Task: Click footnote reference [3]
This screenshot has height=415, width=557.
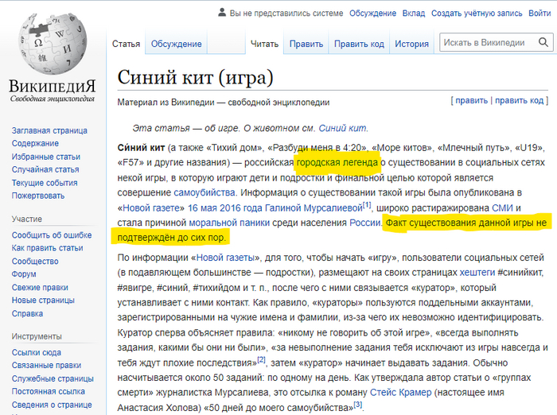Action: coord(358,405)
